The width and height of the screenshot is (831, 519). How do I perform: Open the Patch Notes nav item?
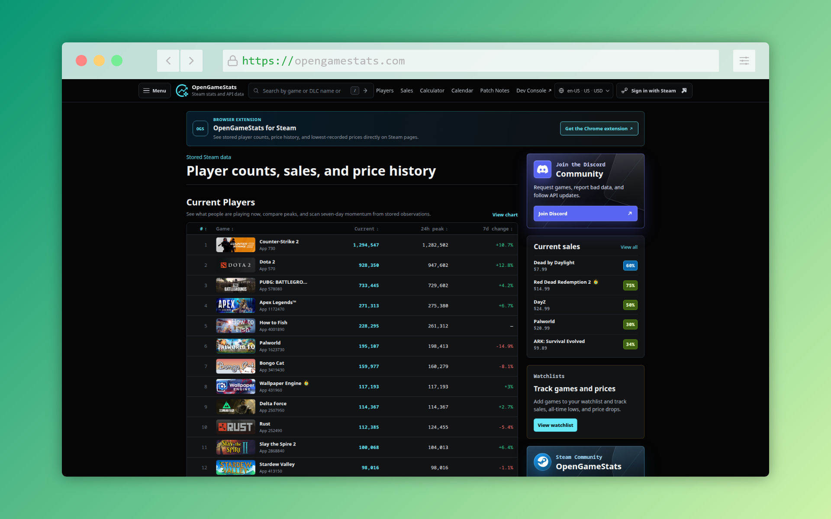click(x=495, y=91)
